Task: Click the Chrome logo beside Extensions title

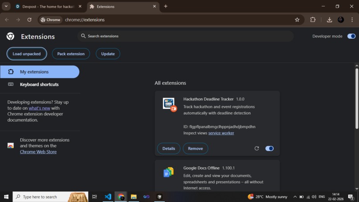Action: pyautogui.click(x=10, y=36)
